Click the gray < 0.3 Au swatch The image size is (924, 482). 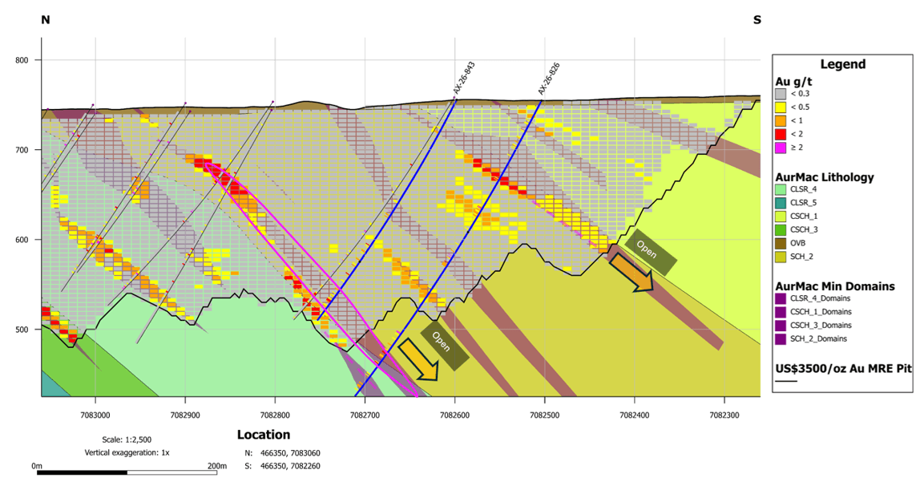tap(781, 94)
